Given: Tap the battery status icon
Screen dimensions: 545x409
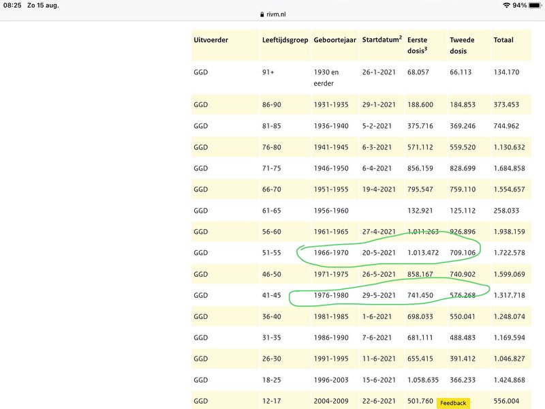Looking at the screenshot, I should pyautogui.click(x=535, y=5).
